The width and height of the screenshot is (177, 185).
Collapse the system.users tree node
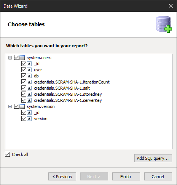[x=10, y=58]
